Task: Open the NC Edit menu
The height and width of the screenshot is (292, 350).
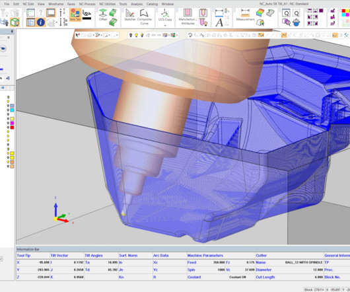Action: pos(28,4)
